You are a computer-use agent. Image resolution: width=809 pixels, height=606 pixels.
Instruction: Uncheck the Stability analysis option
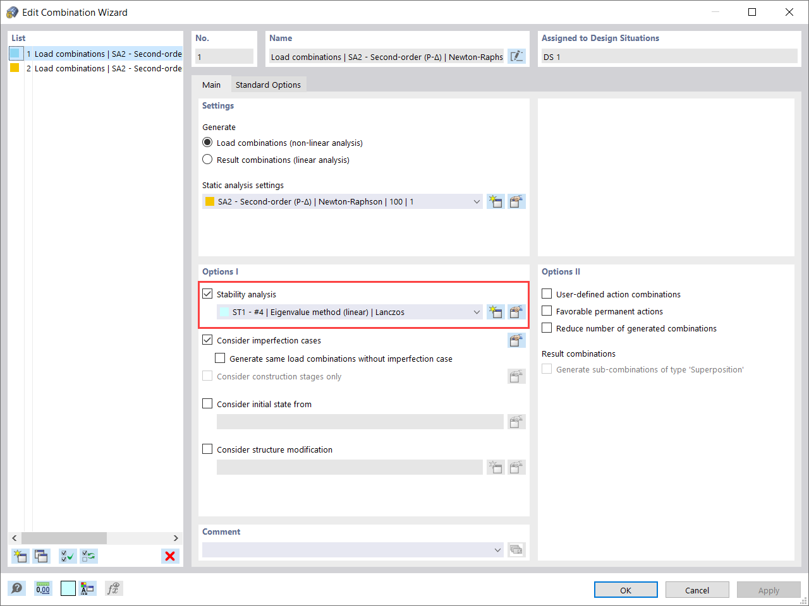click(207, 293)
